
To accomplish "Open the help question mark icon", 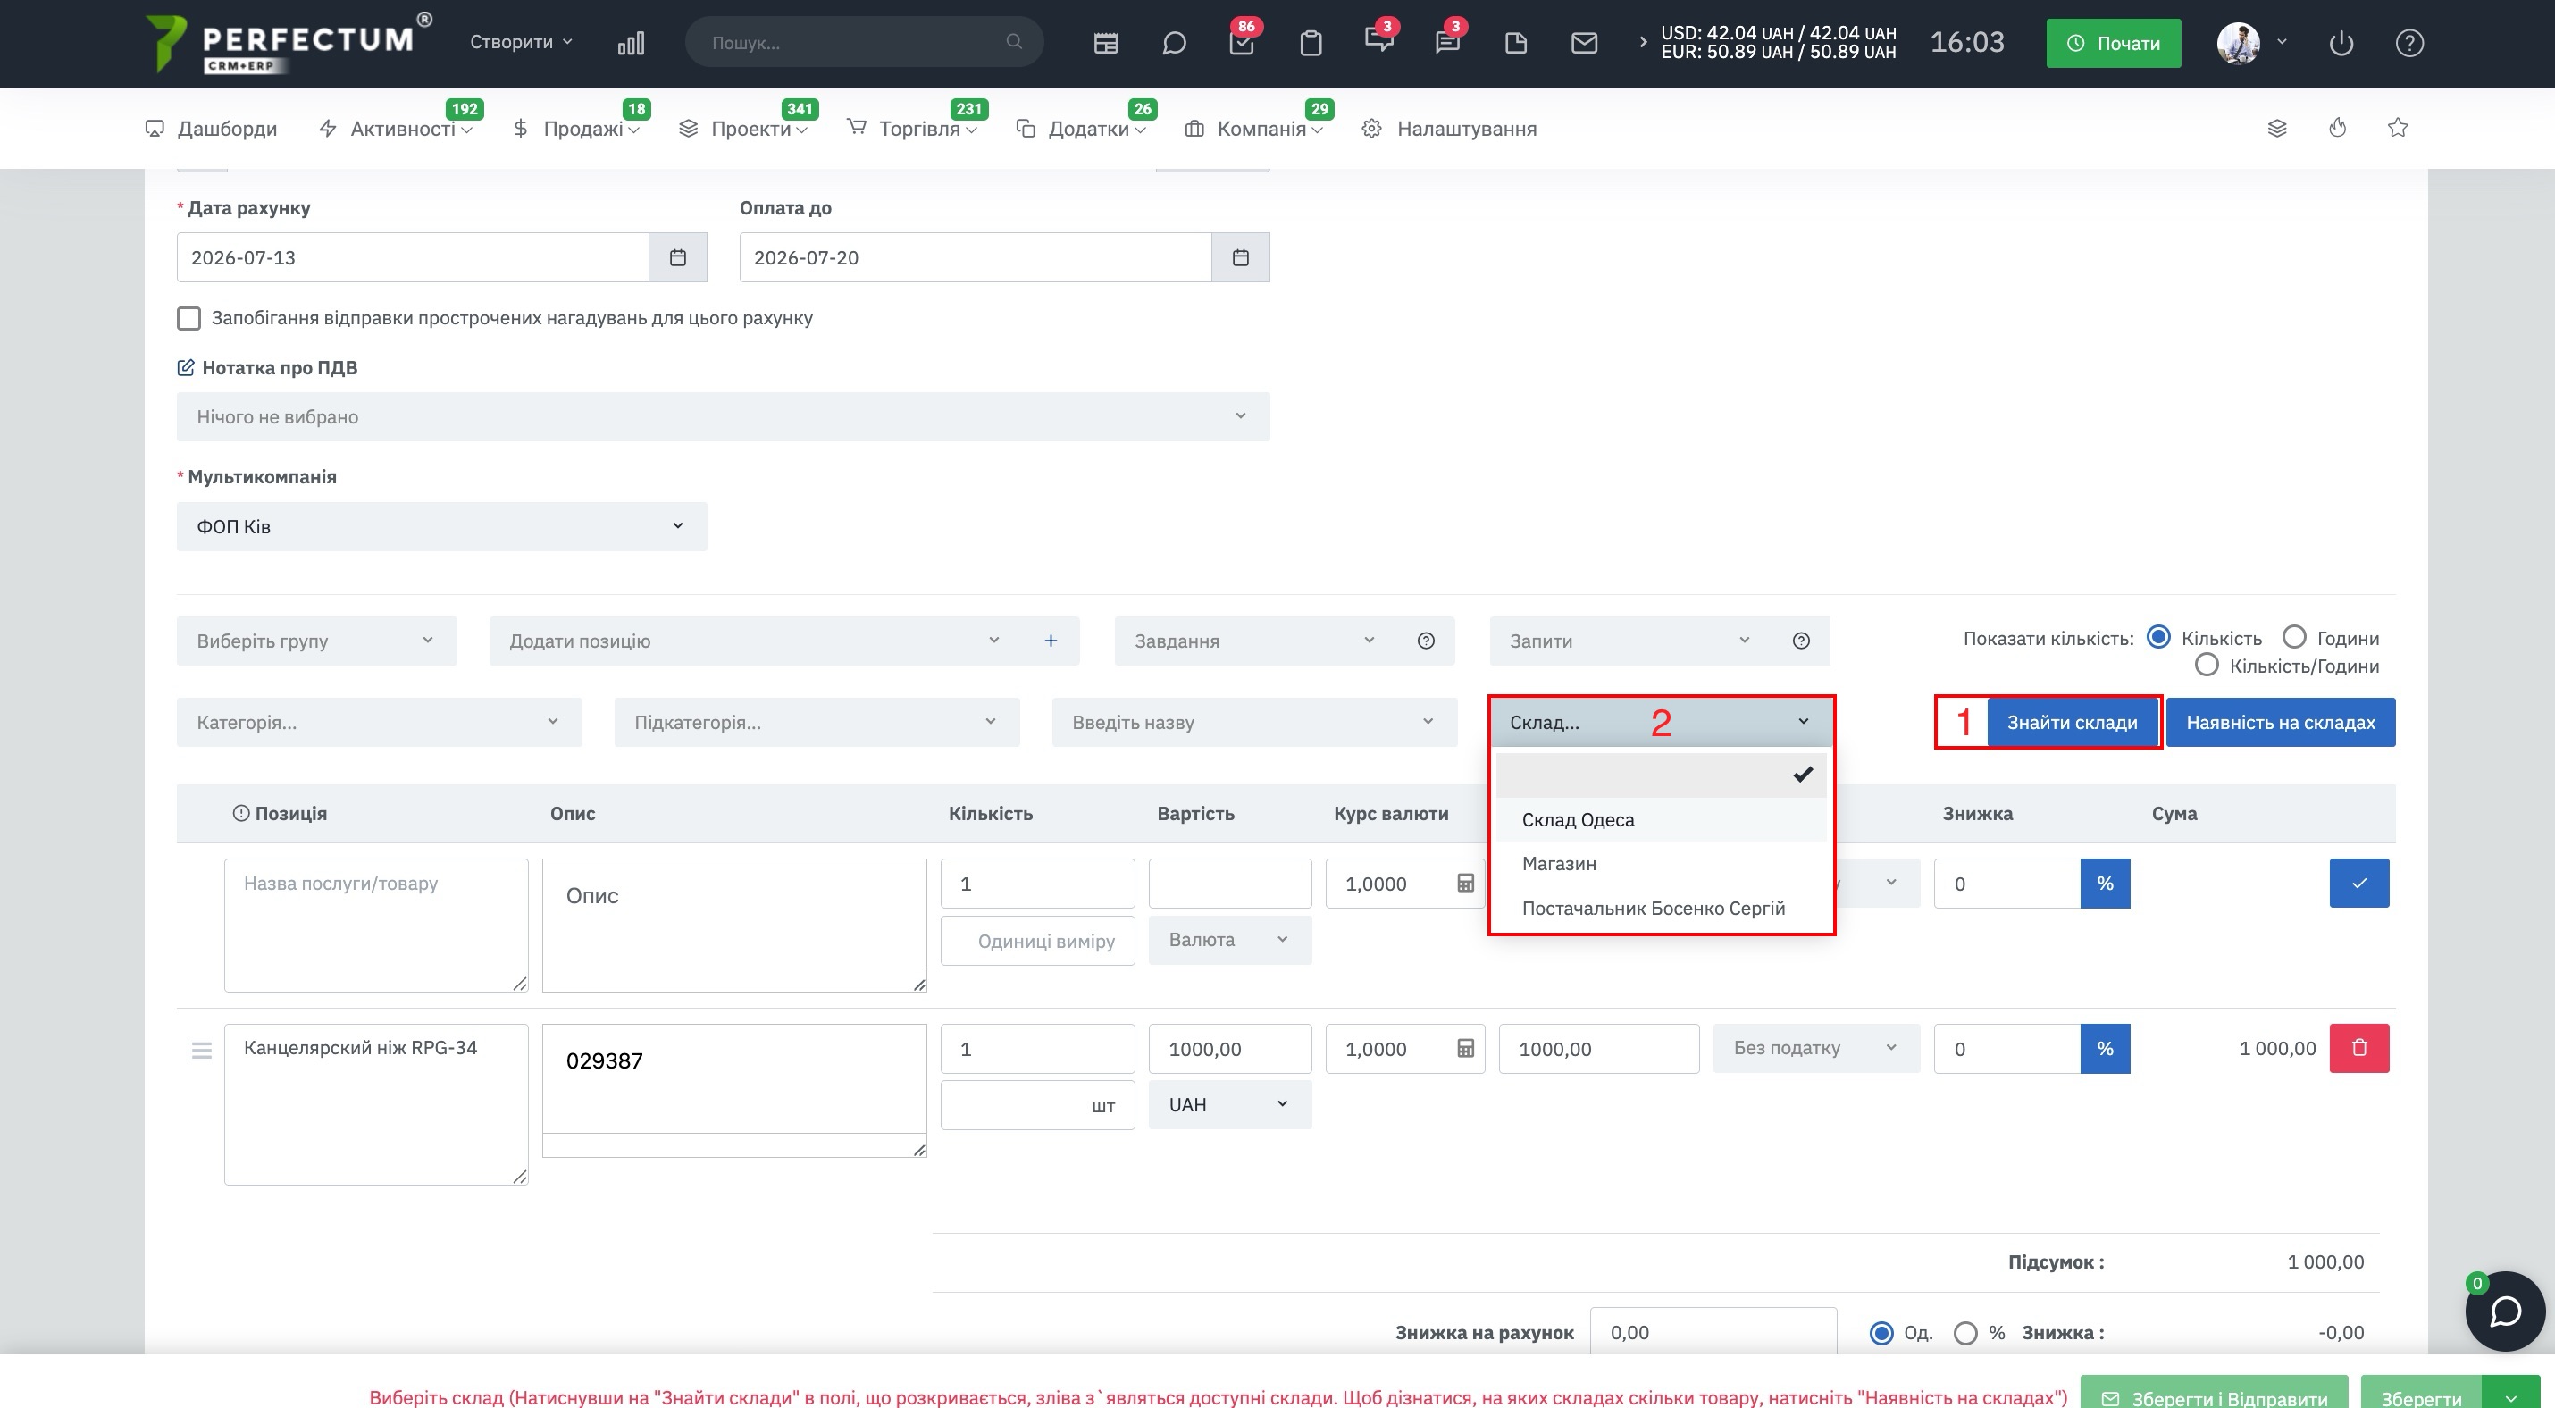I will click(2409, 43).
